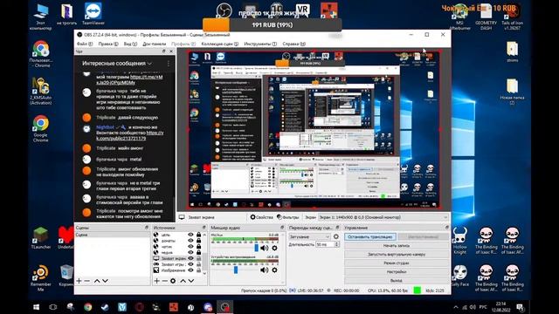Move the scene down in the Сцены panel

pyautogui.click(x=105, y=281)
